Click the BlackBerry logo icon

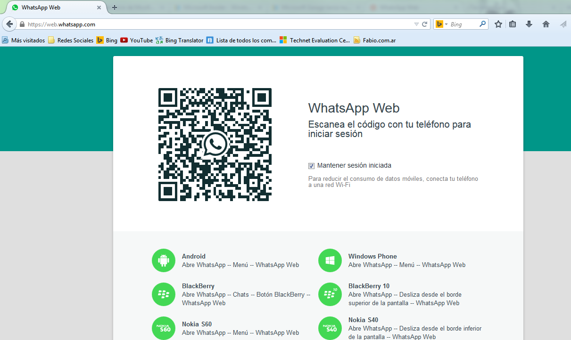click(x=164, y=294)
